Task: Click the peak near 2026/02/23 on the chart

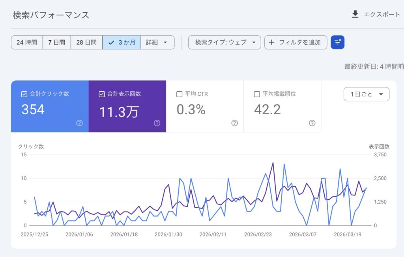Action: [x=273, y=163]
